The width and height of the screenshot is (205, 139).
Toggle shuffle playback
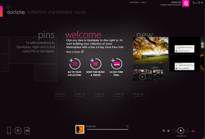pyautogui.click(x=168, y=130)
